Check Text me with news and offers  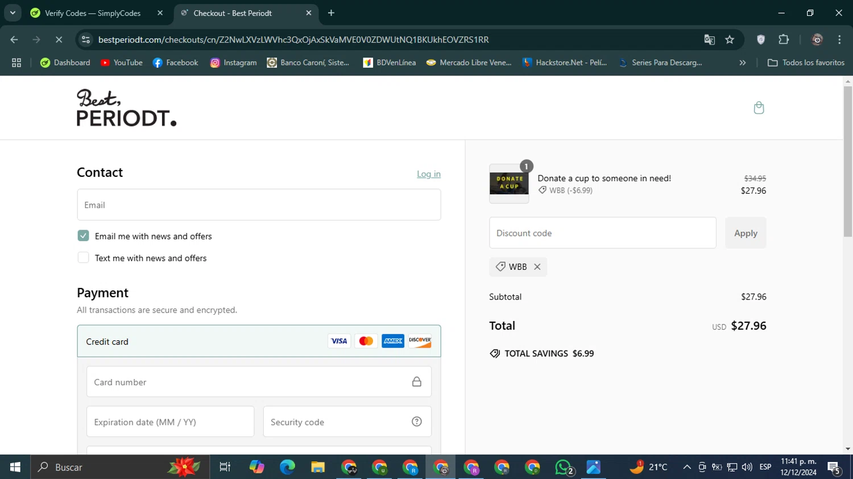(x=83, y=257)
